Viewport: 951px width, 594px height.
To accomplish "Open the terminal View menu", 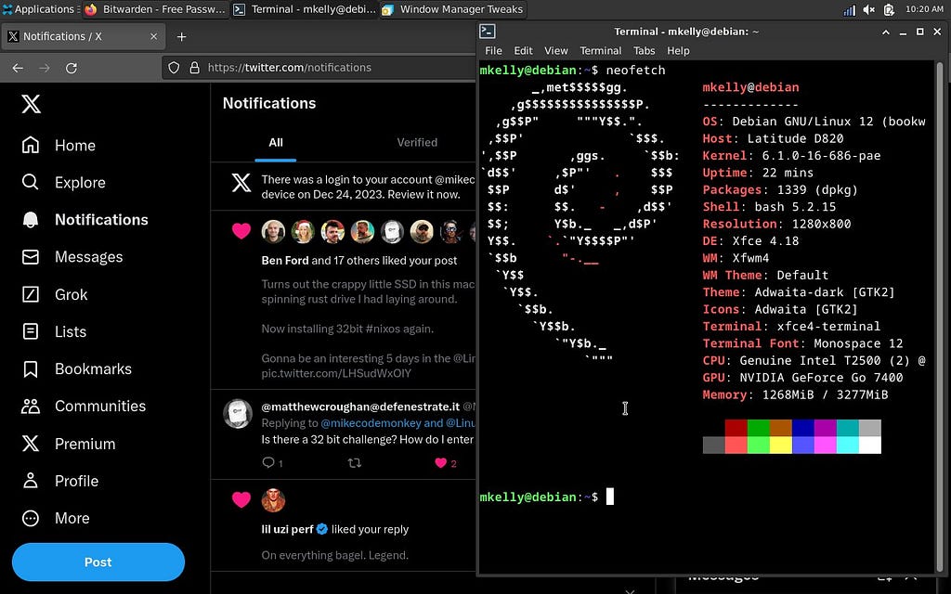I will (555, 51).
